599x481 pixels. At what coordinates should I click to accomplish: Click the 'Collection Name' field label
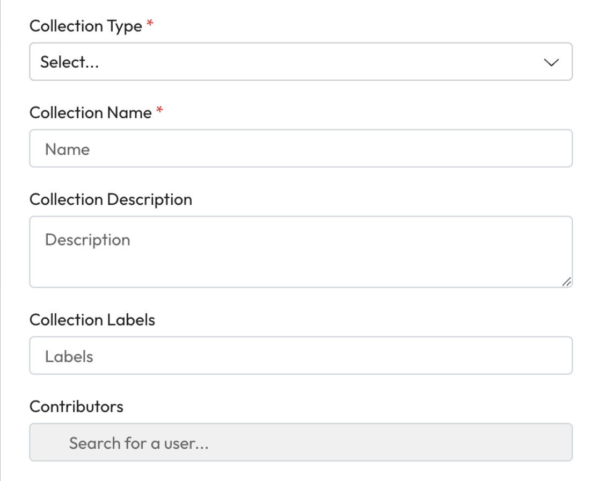90,113
